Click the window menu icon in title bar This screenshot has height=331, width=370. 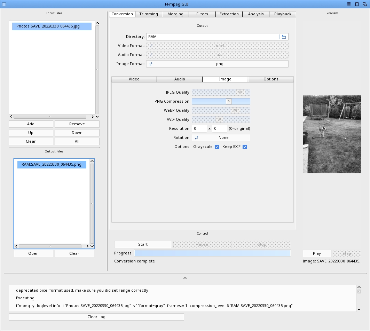[349, 4]
